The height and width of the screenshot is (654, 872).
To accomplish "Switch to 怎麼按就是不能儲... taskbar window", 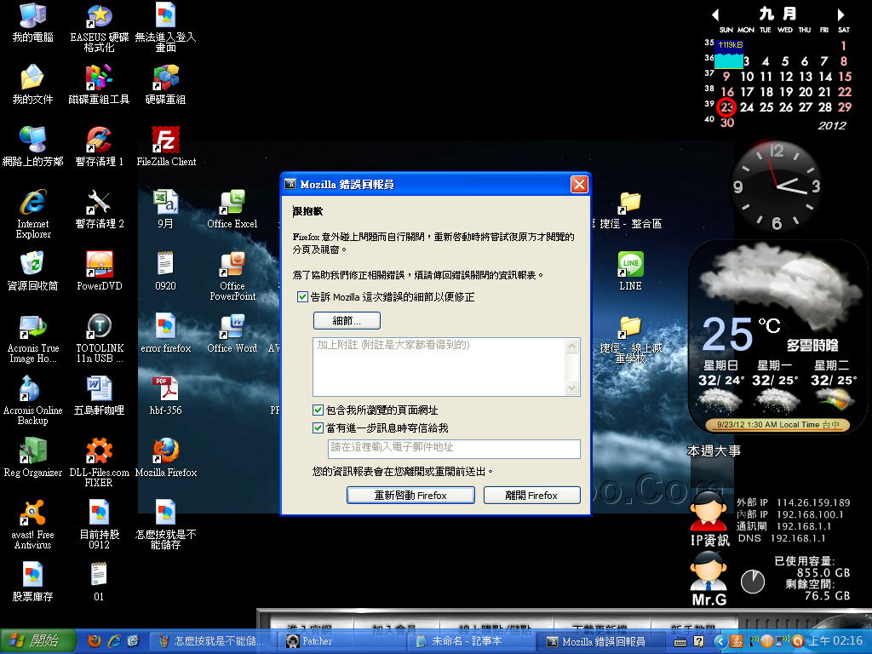I will point(214,642).
